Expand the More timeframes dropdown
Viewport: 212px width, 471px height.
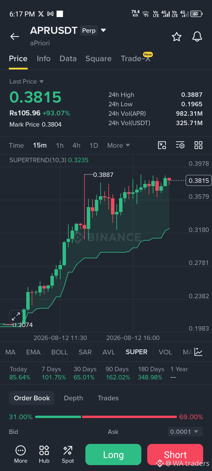pyautogui.click(x=119, y=145)
